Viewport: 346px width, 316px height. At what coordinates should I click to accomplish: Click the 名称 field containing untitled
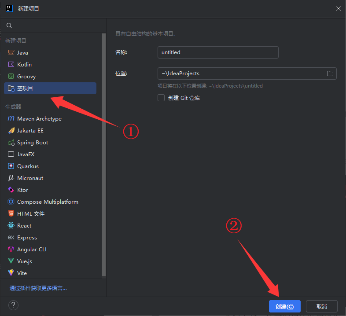[x=218, y=52]
